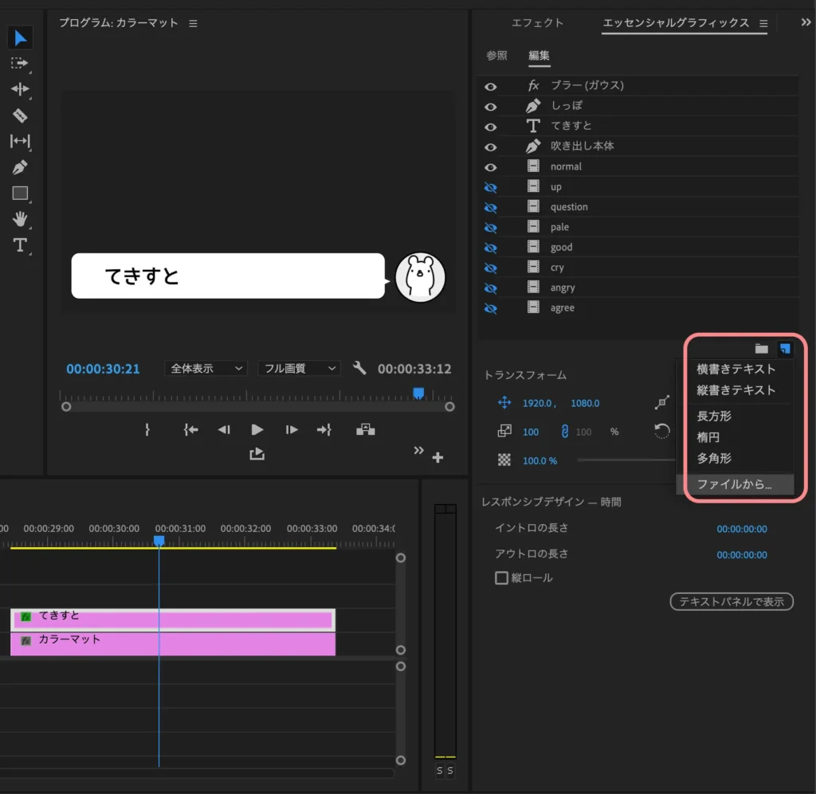Select the Type tool in toolbar

20,244
